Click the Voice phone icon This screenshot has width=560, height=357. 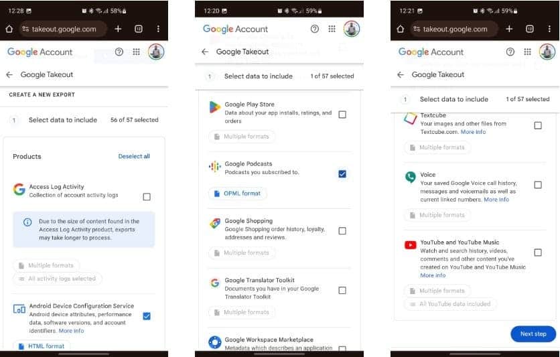pos(411,177)
